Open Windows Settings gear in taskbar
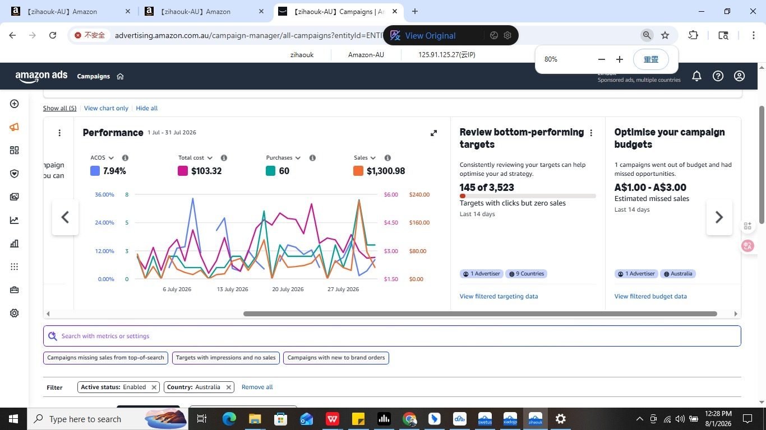766x430 pixels. click(560, 419)
